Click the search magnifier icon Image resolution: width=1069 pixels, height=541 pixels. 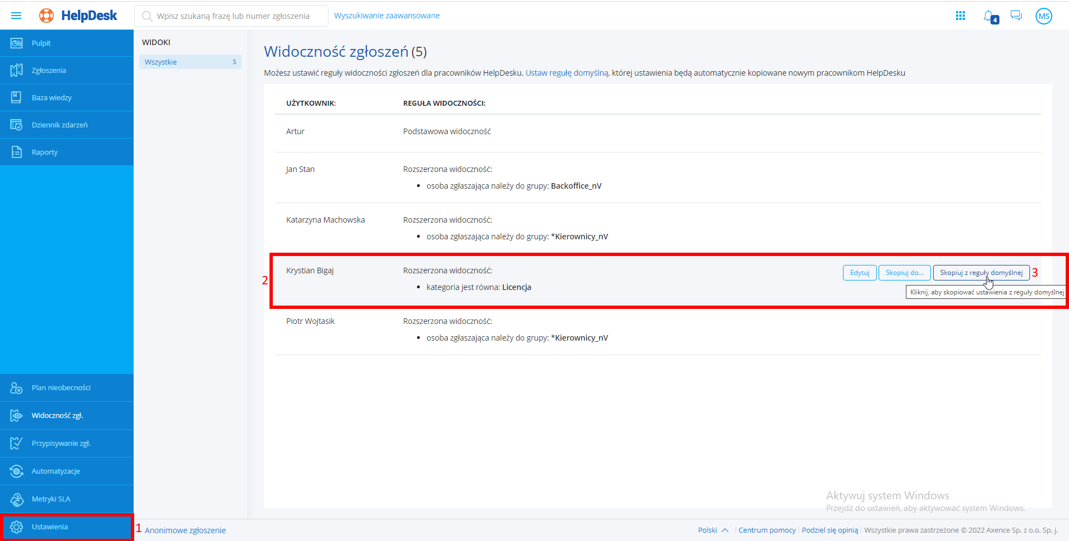coord(147,16)
